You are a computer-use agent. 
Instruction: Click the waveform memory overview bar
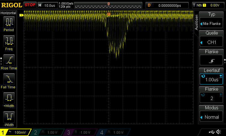click(x=108, y=5)
